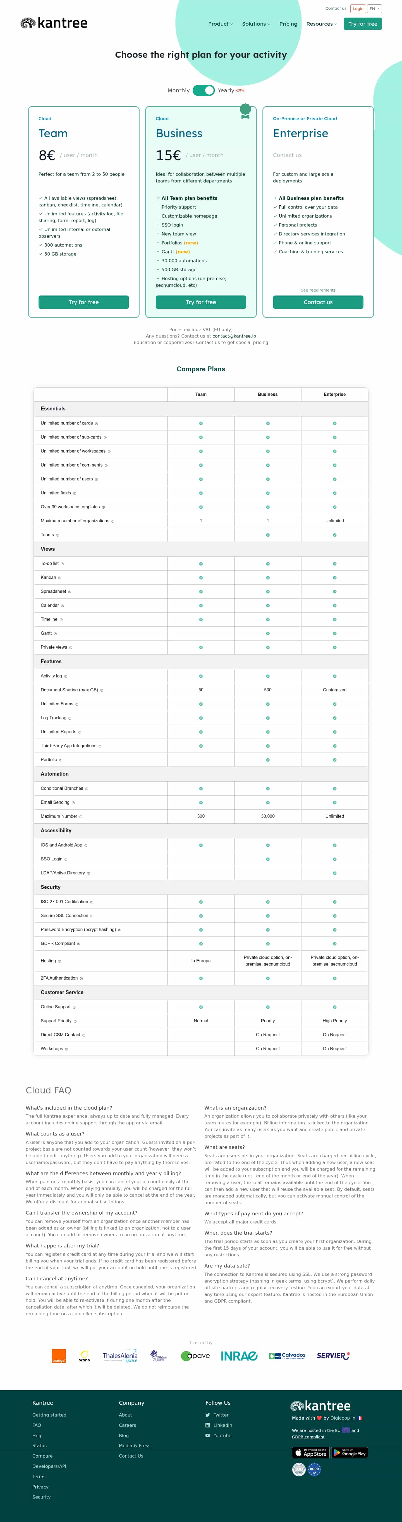Open the See requirements link
The height and width of the screenshot is (1522, 402).
tap(318, 290)
